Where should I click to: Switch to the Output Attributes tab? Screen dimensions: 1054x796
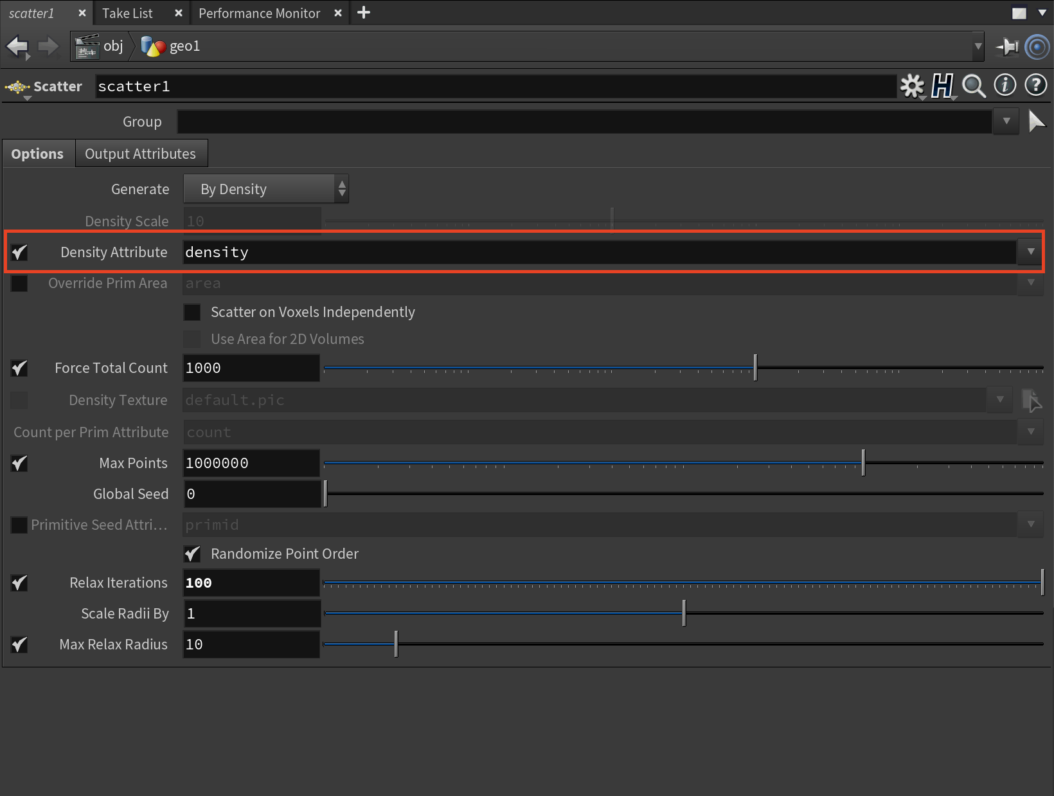pyautogui.click(x=140, y=154)
